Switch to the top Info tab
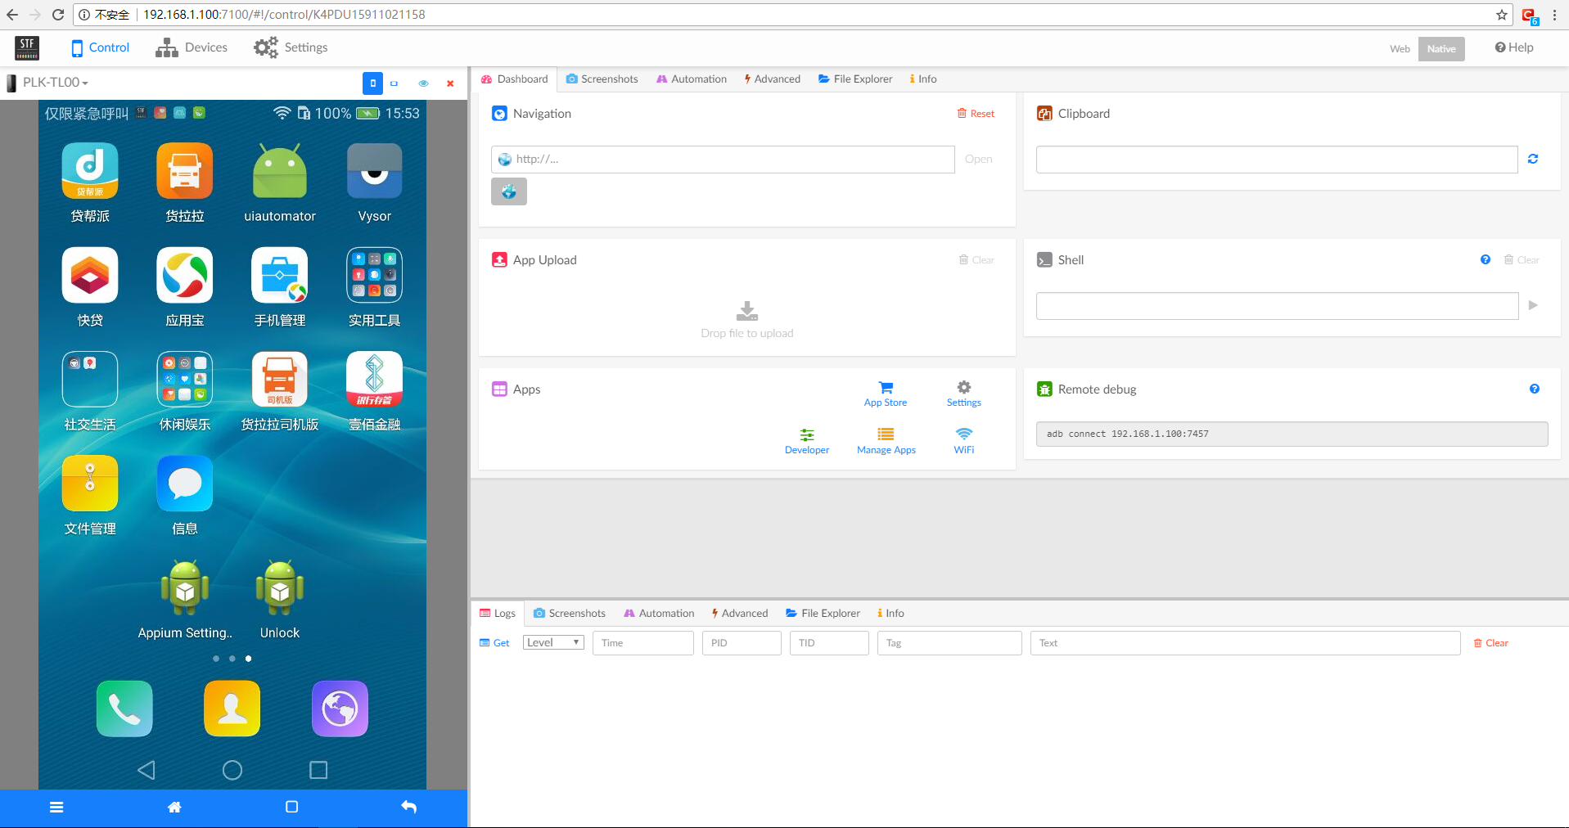This screenshot has width=1569, height=828. pyautogui.click(x=923, y=79)
